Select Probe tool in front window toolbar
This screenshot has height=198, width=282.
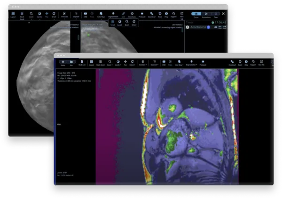tap(170, 63)
